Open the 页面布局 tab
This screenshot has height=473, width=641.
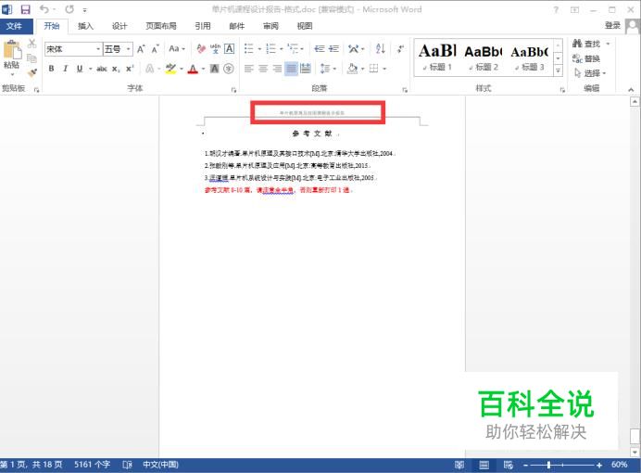point(161,26)
